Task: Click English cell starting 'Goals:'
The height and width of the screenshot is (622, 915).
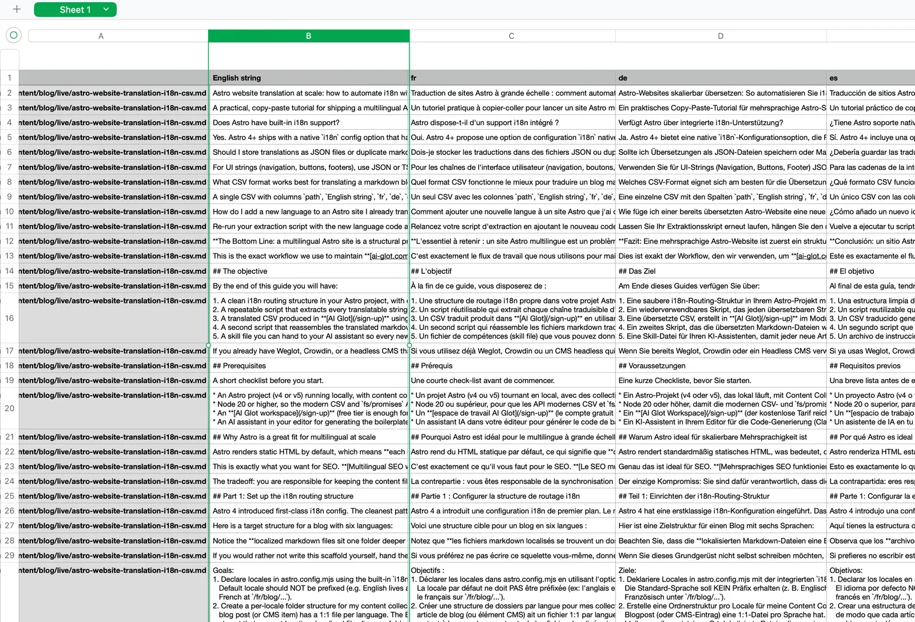Action: point(309,592)
